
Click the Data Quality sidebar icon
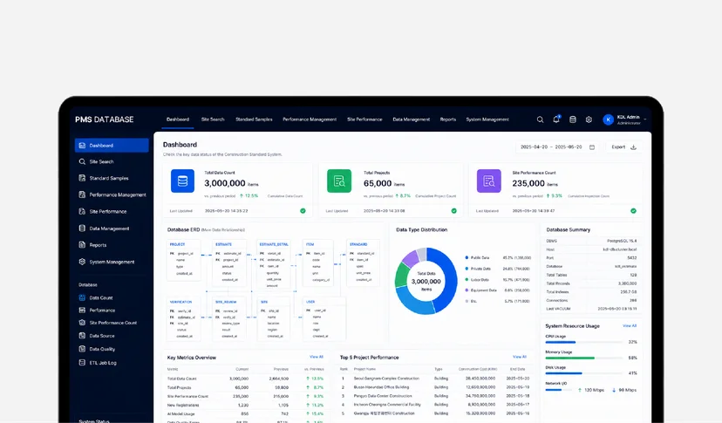82,349
